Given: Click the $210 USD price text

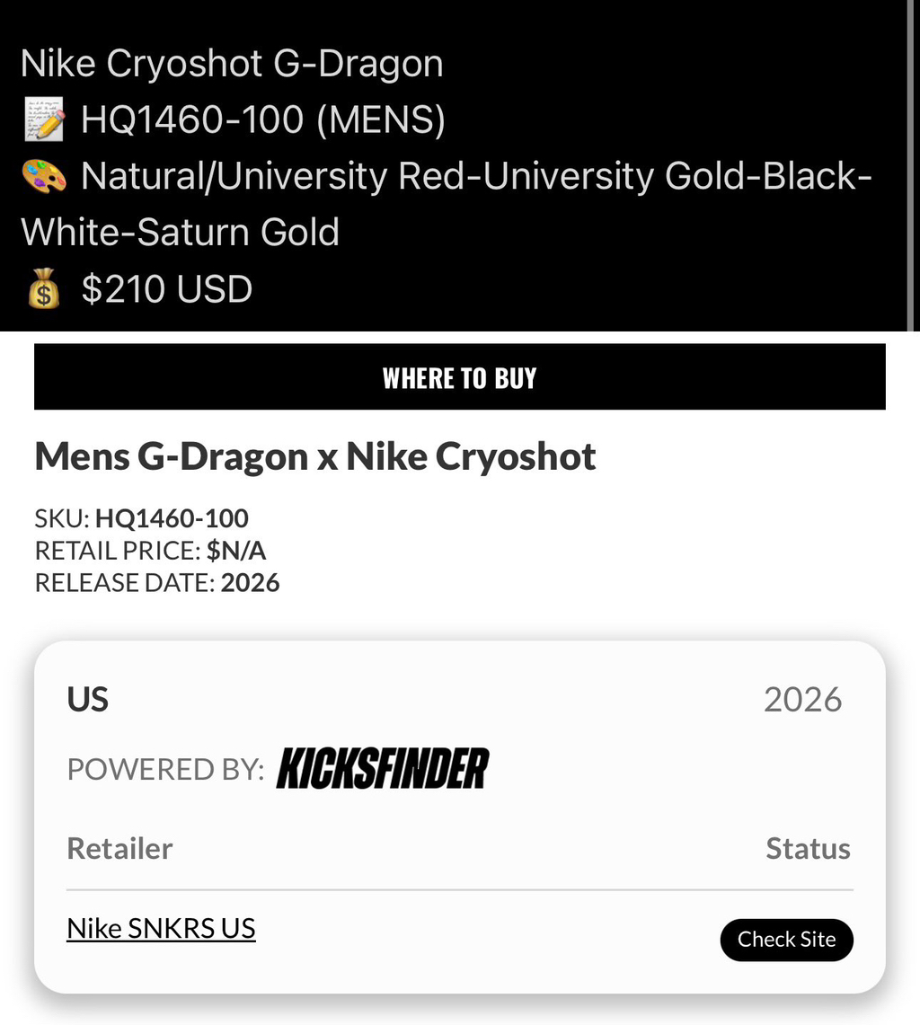Looking at the screenshot, I should [x=167, y=289].
